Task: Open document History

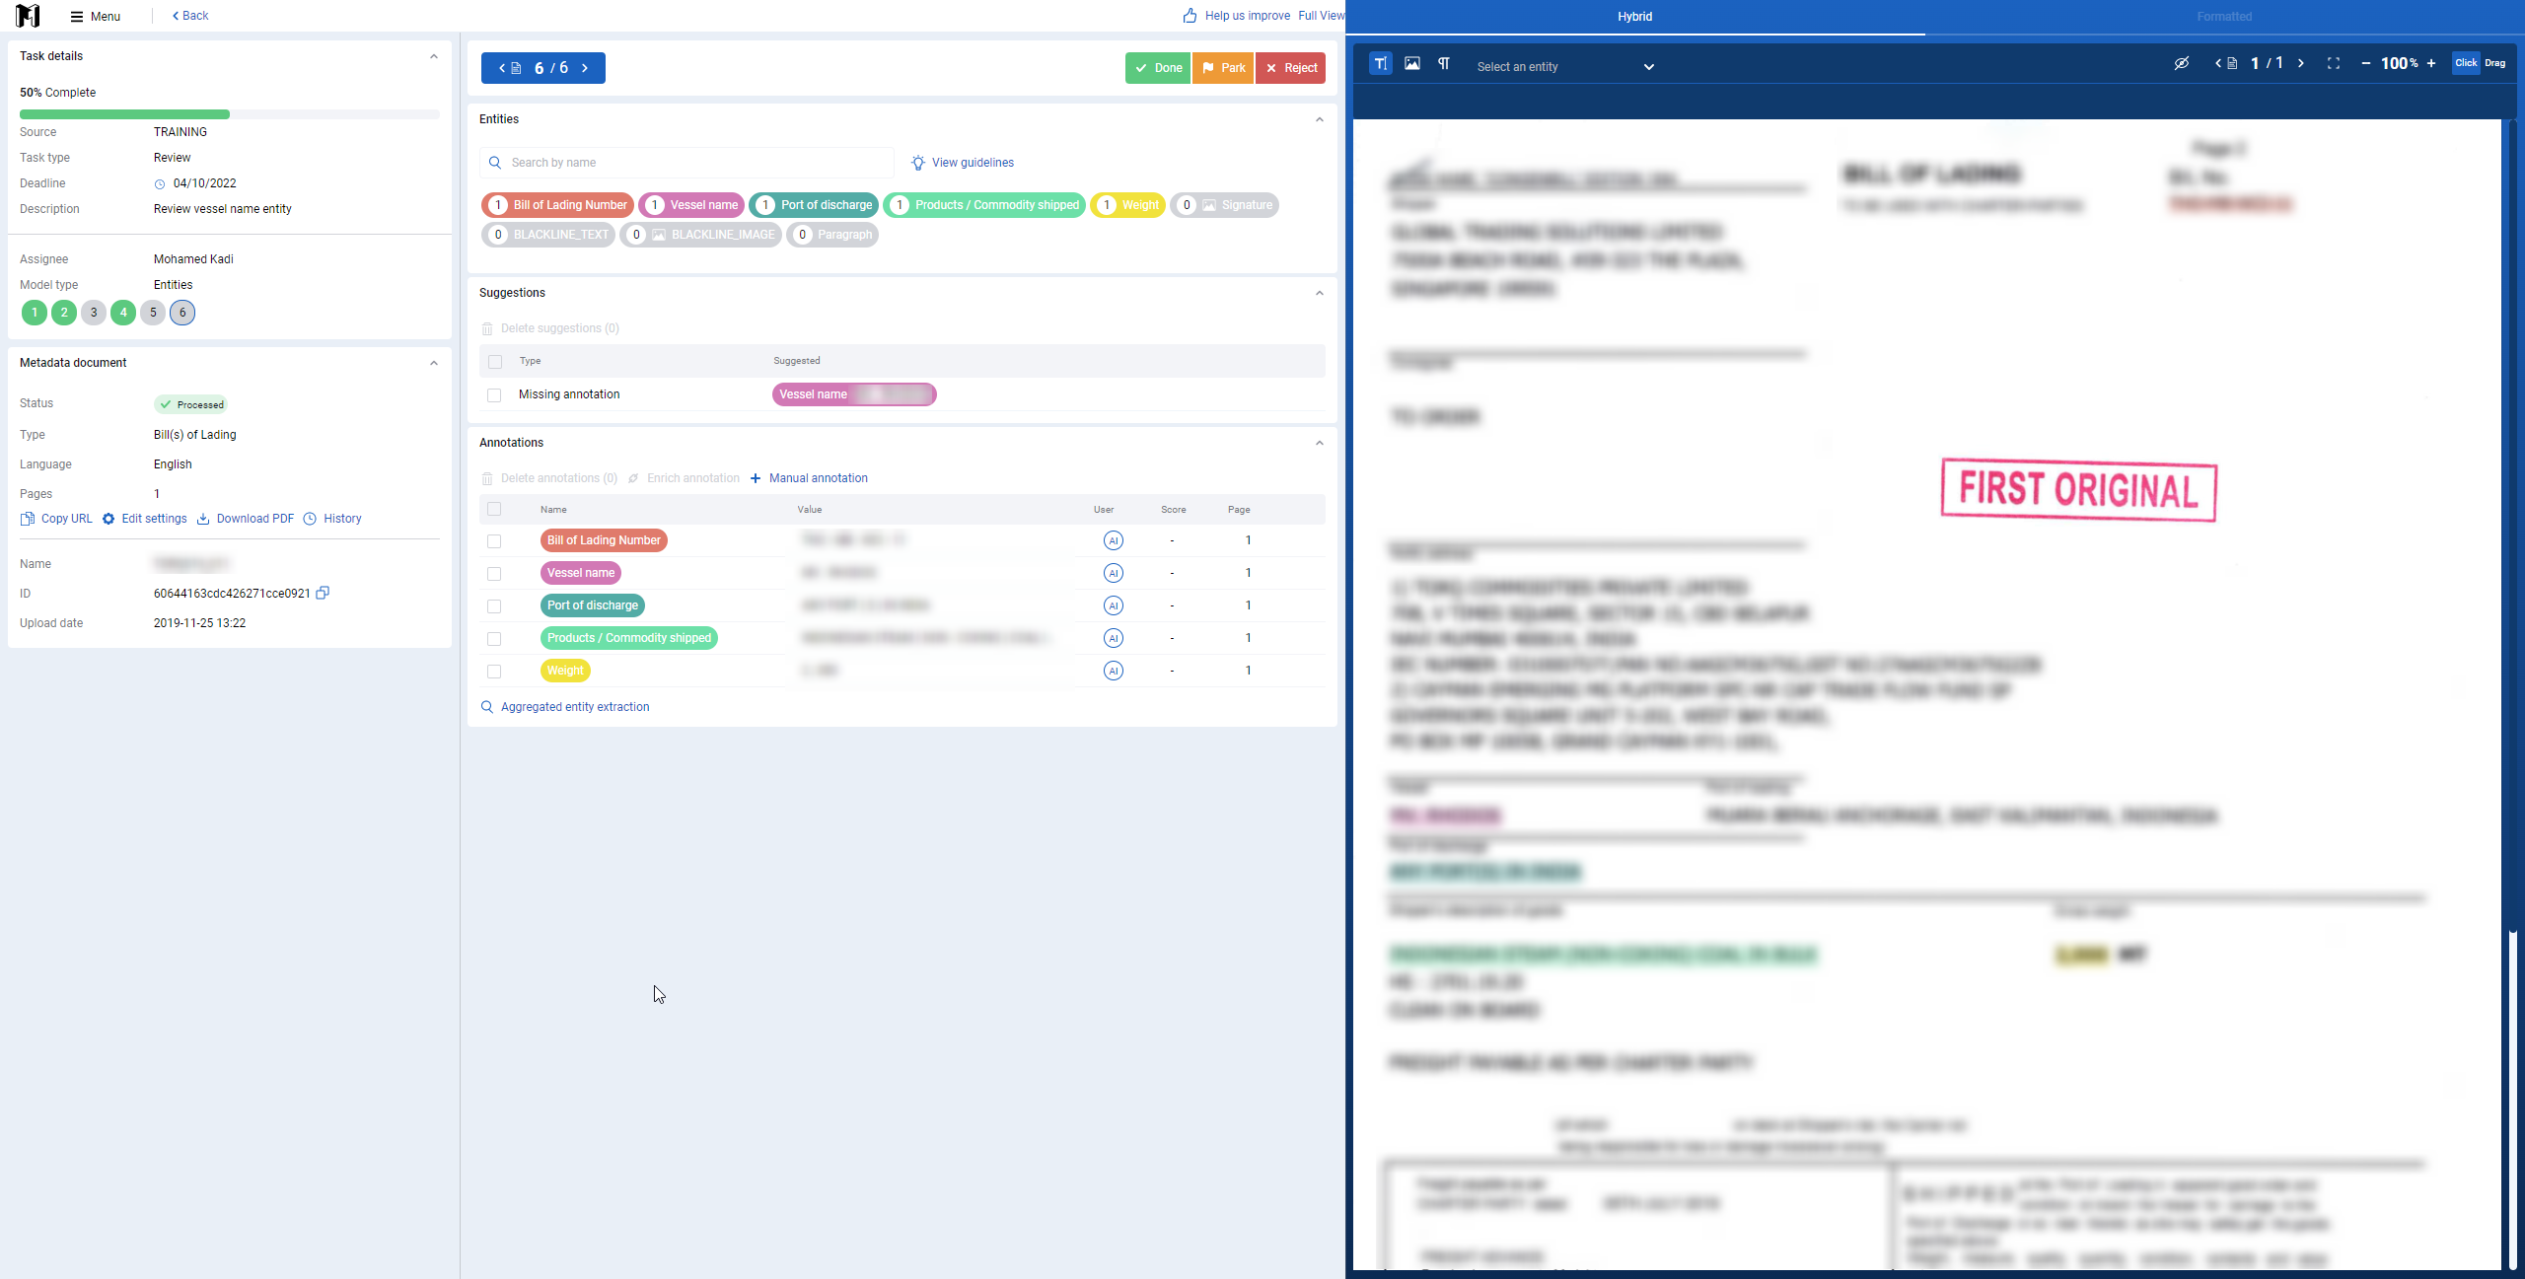Action: [332, 519]
